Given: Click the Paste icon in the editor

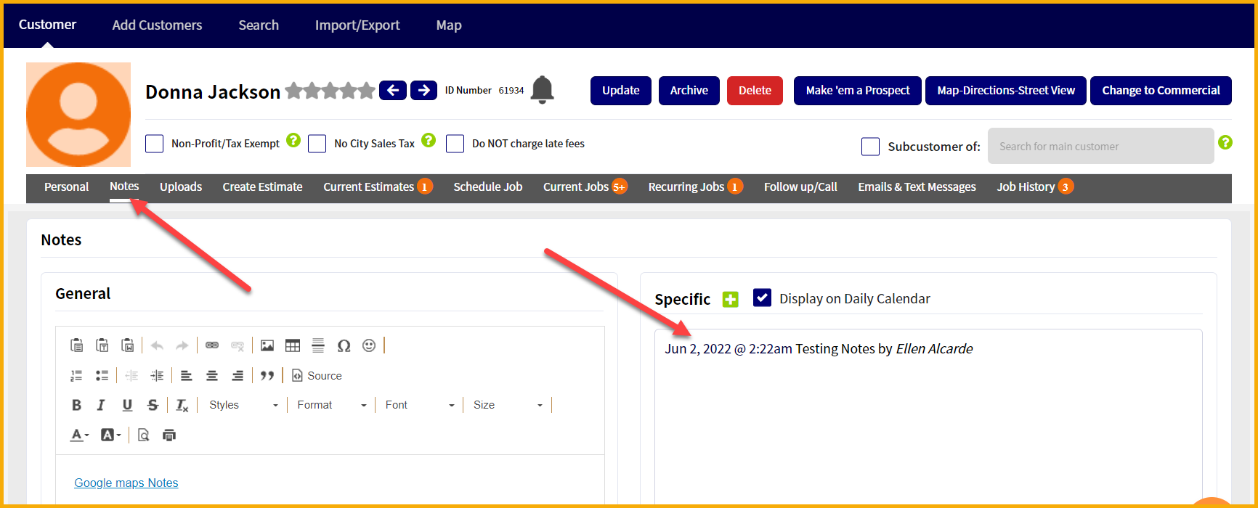Looking at the screenshot, I should (76, 345).
